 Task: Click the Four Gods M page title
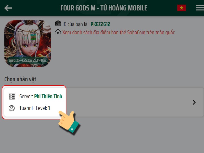[x=104, y=8]
